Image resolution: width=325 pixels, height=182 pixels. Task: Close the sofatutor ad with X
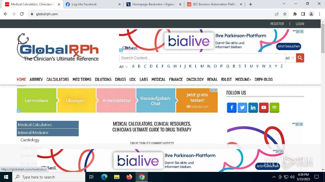coord(216,90)
